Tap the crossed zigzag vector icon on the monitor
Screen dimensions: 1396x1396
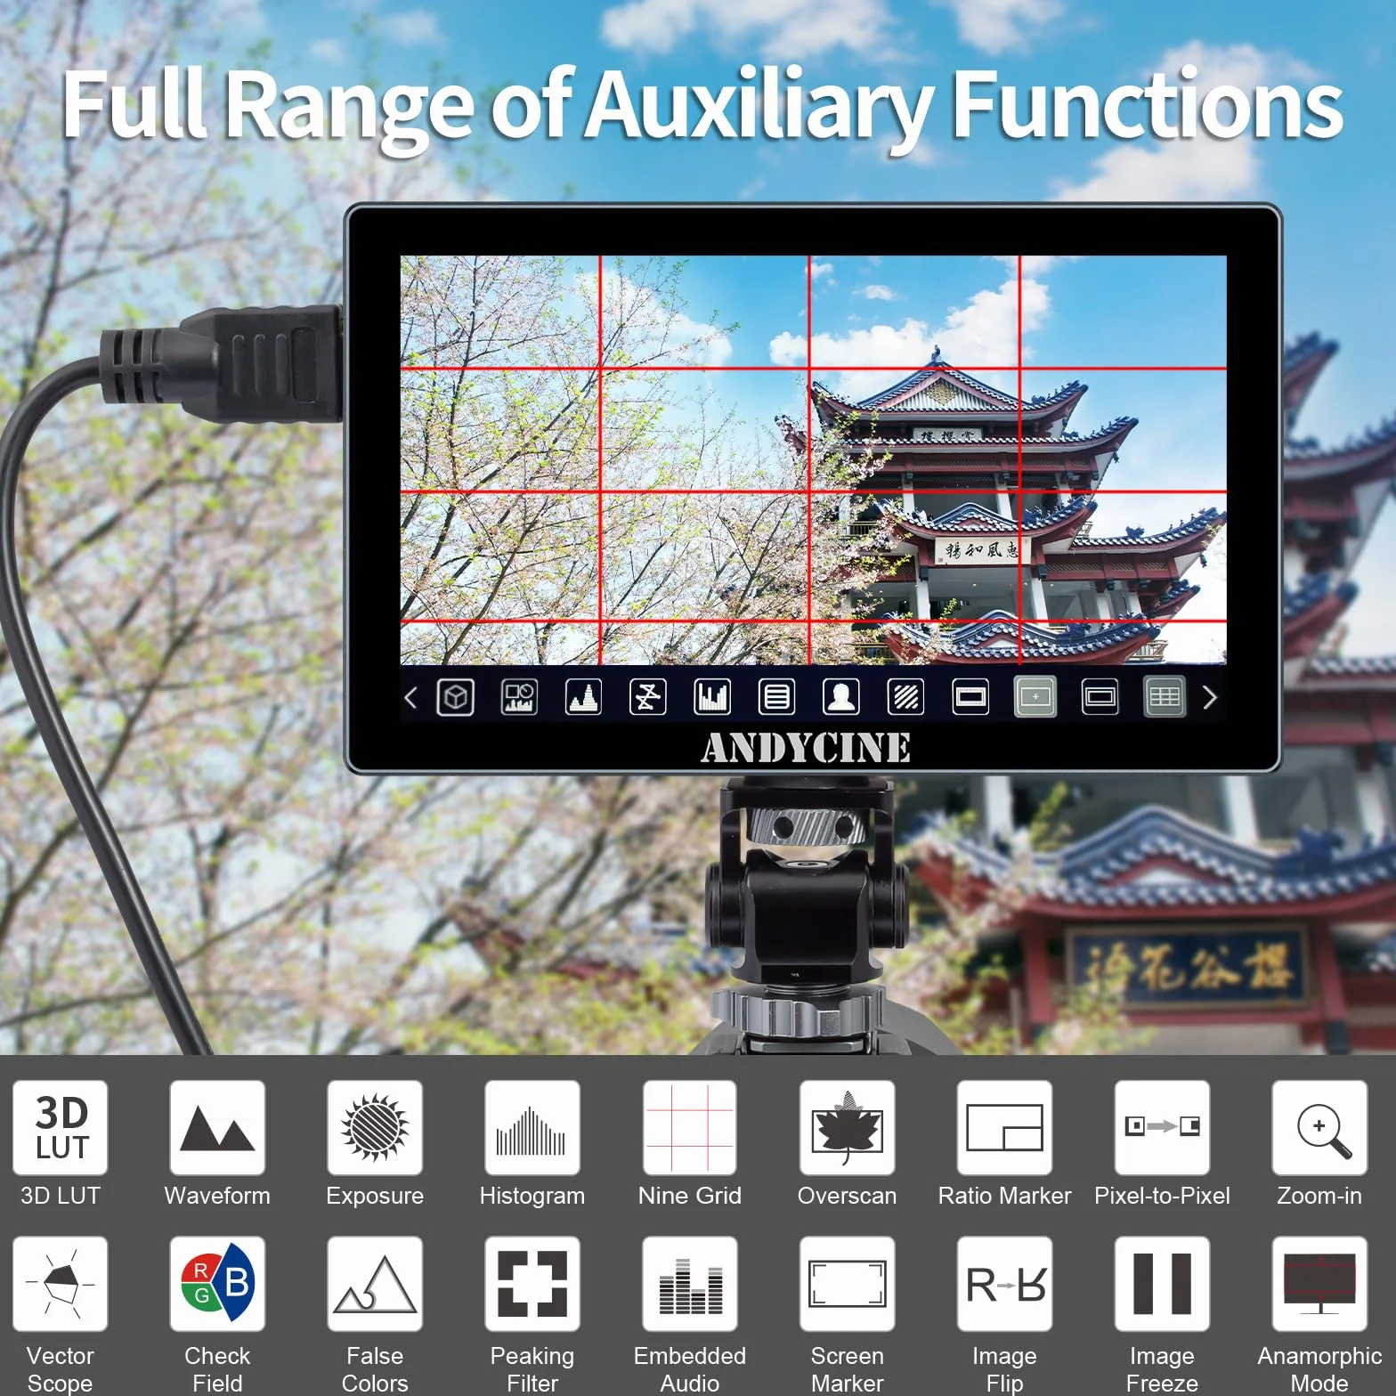pos(648,697)
